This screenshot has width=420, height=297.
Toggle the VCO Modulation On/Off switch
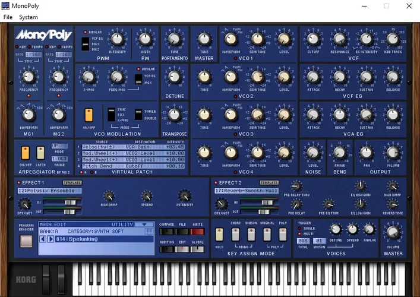(89, 115)
